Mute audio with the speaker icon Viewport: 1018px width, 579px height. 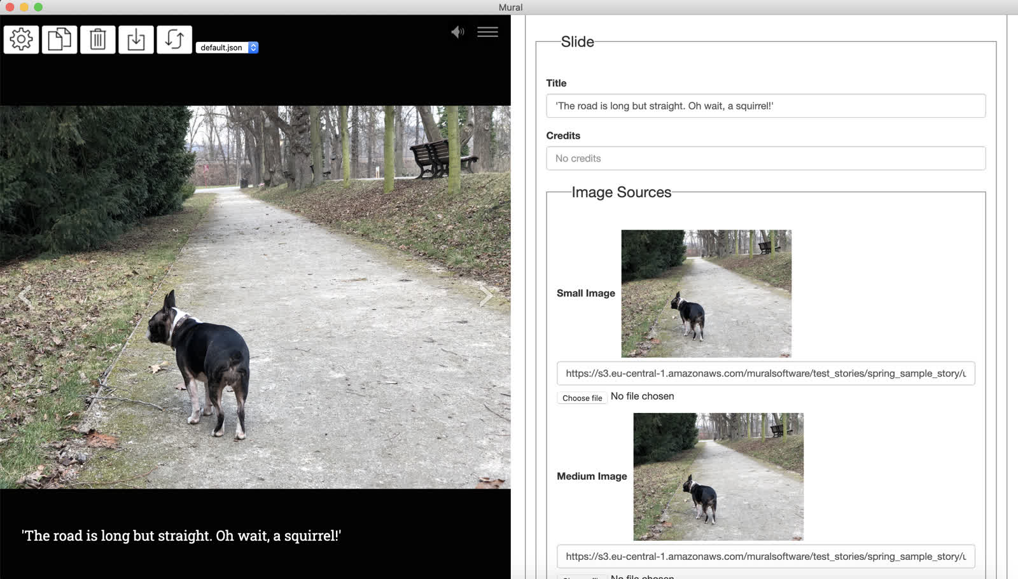pyautogui.click(x=457, y=32)
